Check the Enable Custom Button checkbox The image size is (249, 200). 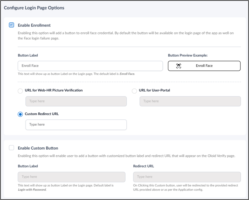coord(11,148)
